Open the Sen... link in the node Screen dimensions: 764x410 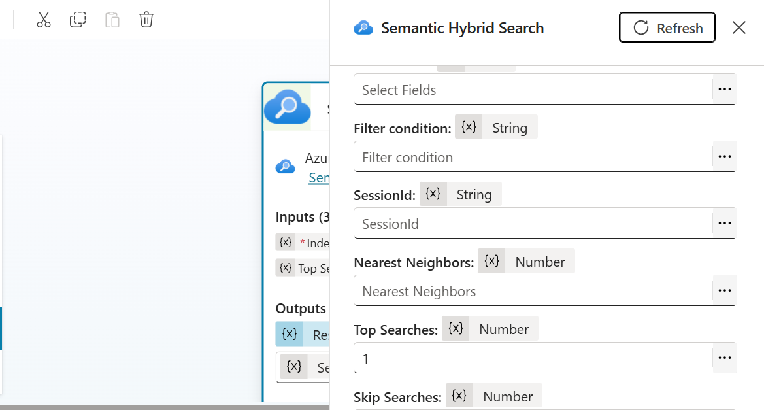319,178
